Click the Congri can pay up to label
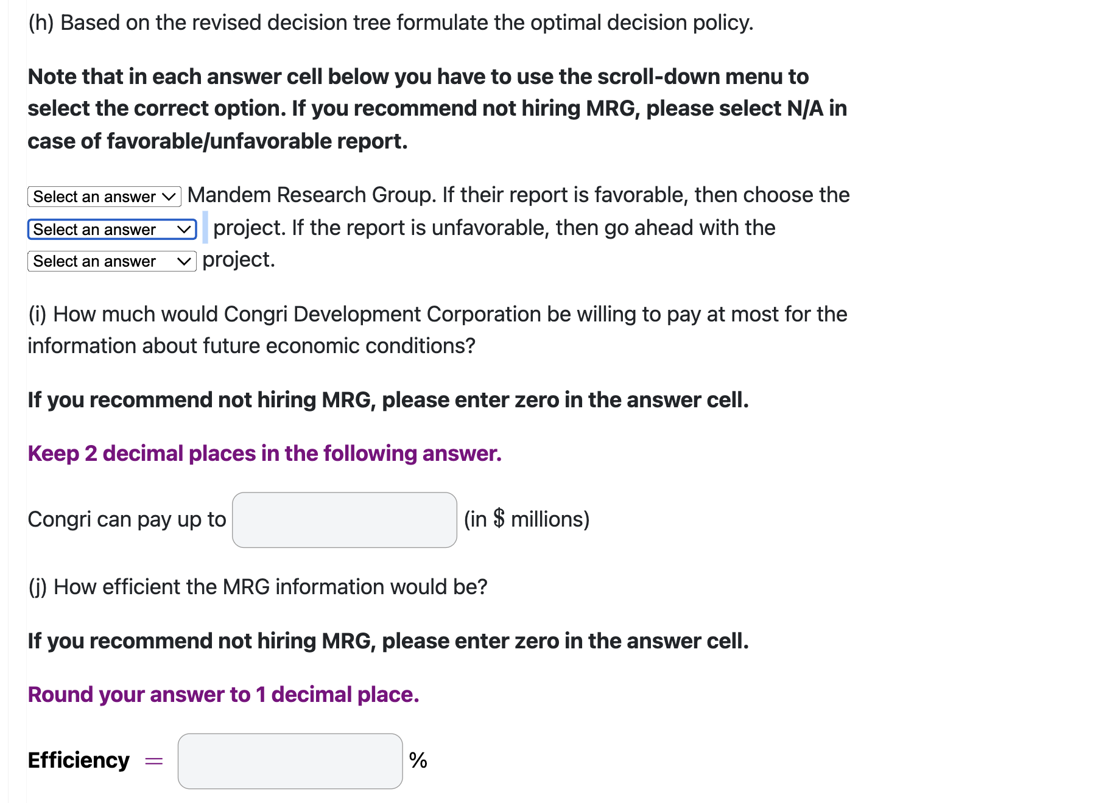1093x803 pixels. point(127,519)
